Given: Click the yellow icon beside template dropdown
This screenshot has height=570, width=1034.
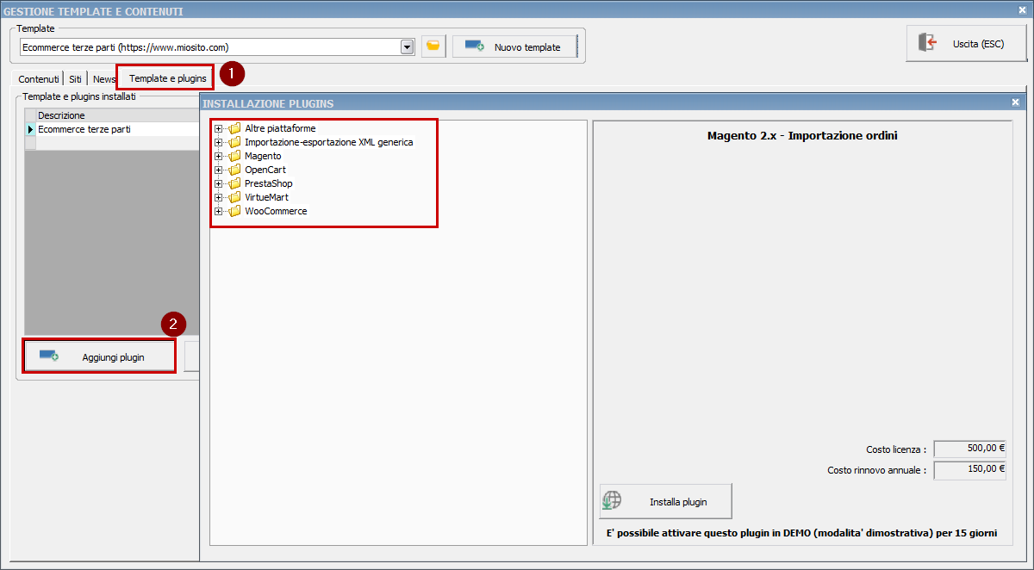Looking at the screenshot, I should click(x=433, y=46).
